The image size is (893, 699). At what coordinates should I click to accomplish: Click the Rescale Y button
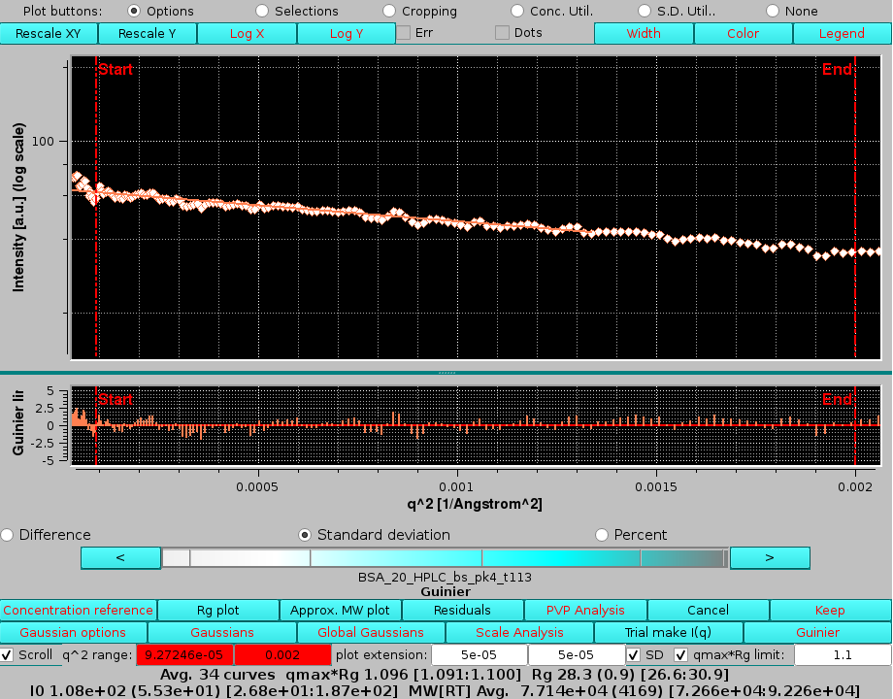pyautogui.click(x=147, y=32)
